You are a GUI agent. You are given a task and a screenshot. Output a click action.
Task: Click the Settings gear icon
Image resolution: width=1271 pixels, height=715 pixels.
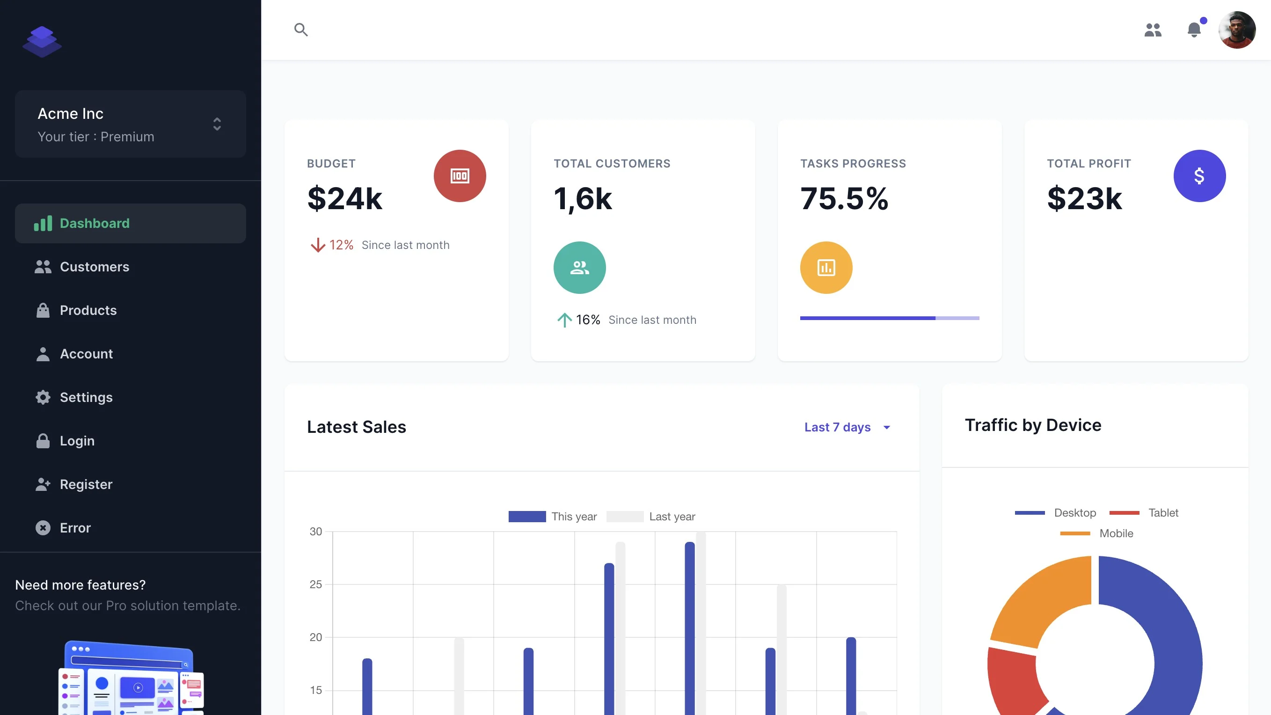43,397
